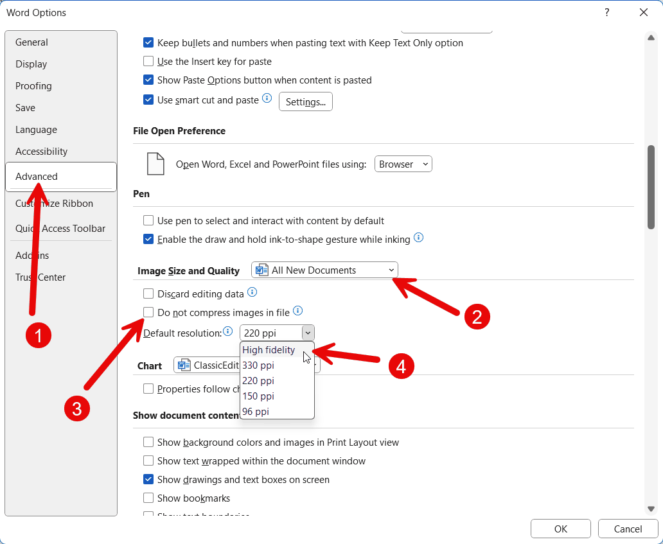Click the scrollbar down arrow
This screenshot has width=663, height=544.
(651, 509)
